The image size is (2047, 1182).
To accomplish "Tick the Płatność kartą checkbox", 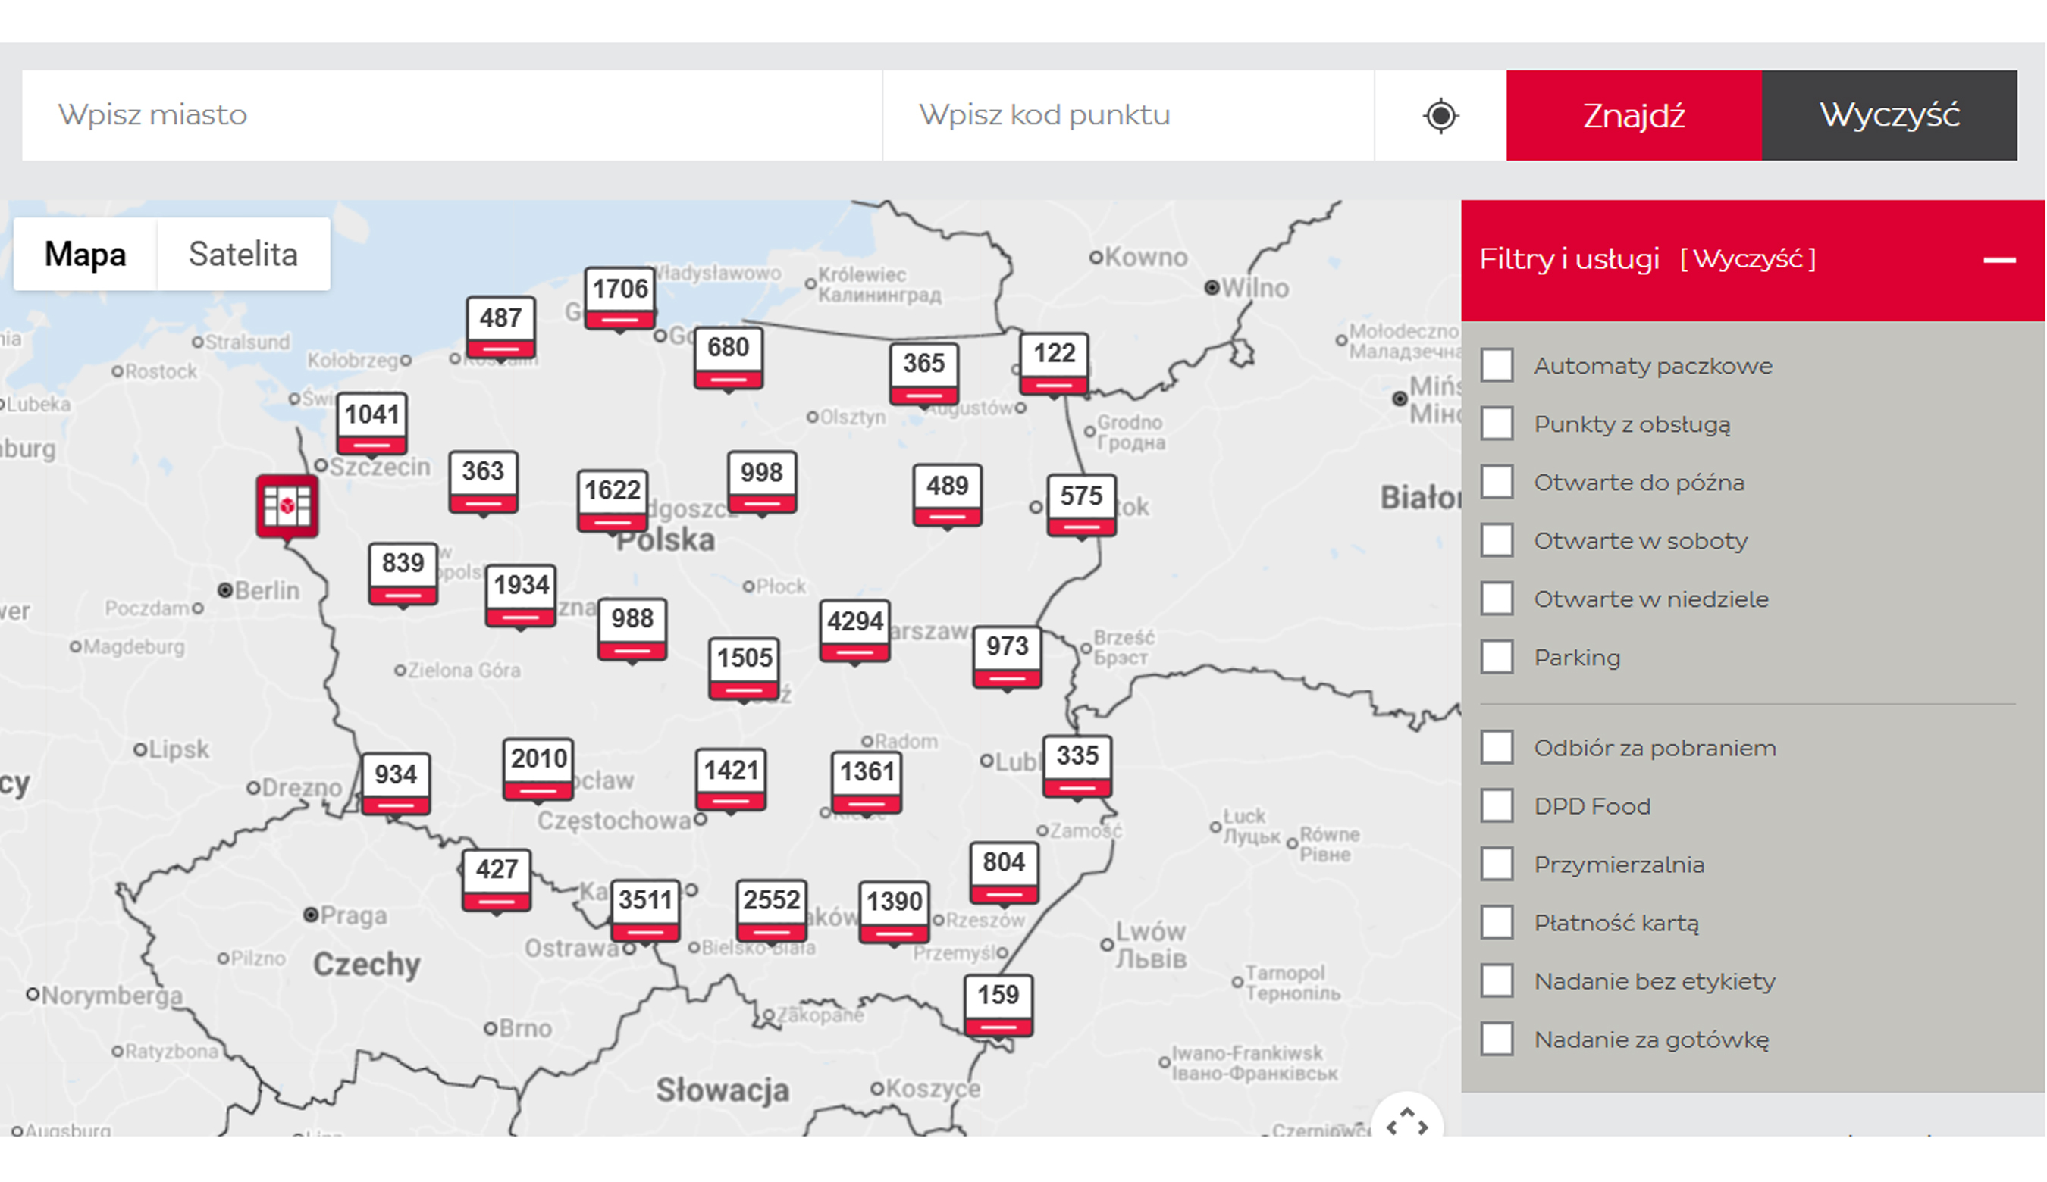I will [1497, 923].
